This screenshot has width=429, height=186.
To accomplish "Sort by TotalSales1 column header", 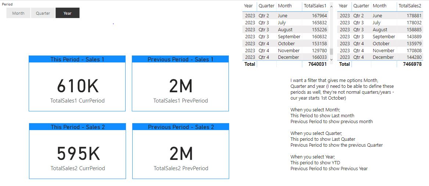I will (315, 6).
